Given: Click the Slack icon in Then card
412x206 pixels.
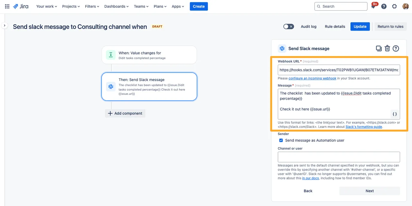Looking at the screenshot, I should coord(111,86).
